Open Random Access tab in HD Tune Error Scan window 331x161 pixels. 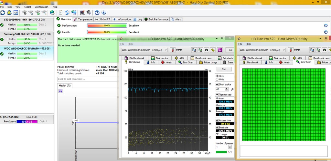(319, 58)
